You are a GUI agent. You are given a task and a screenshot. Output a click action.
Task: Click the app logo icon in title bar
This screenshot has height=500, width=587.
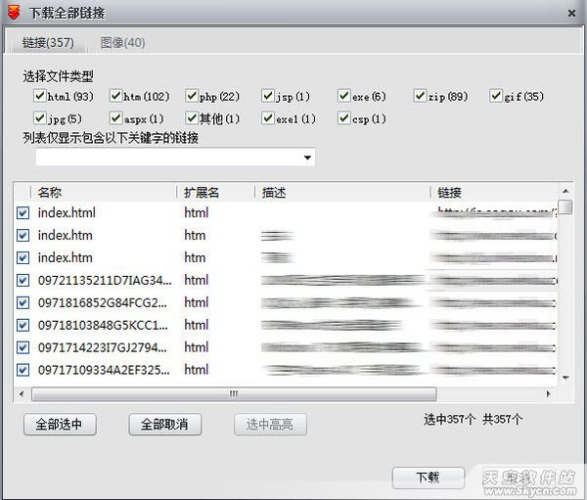[13, 13]
